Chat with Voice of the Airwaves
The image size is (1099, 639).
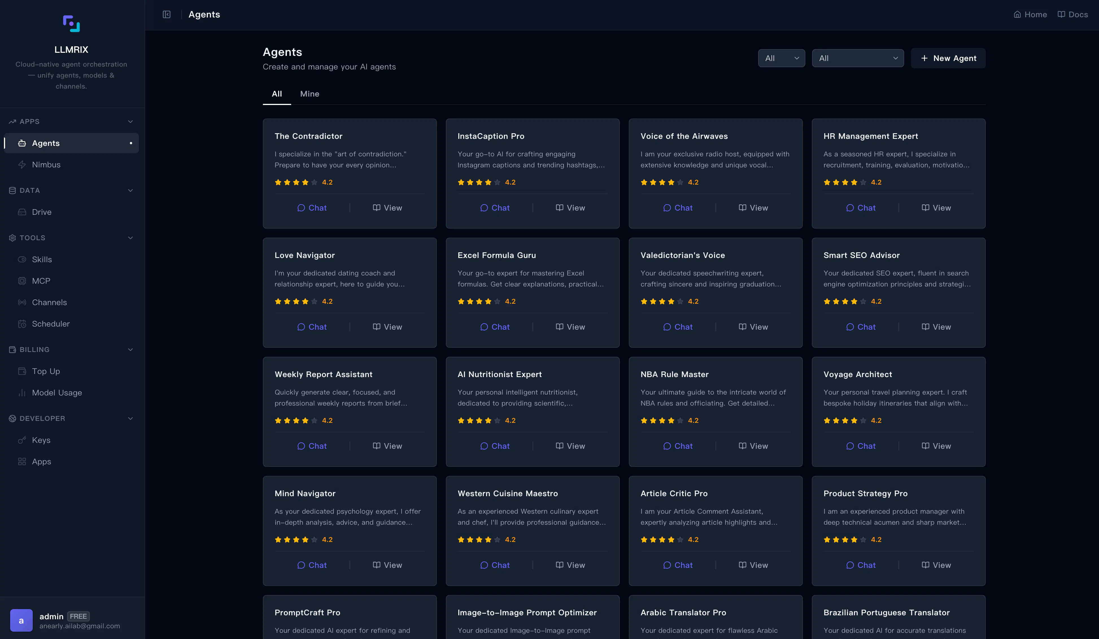tap(678, 208)
